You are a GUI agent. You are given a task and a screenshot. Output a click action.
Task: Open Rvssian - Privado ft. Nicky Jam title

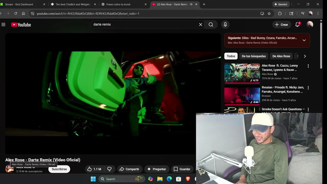pos(283,90)
